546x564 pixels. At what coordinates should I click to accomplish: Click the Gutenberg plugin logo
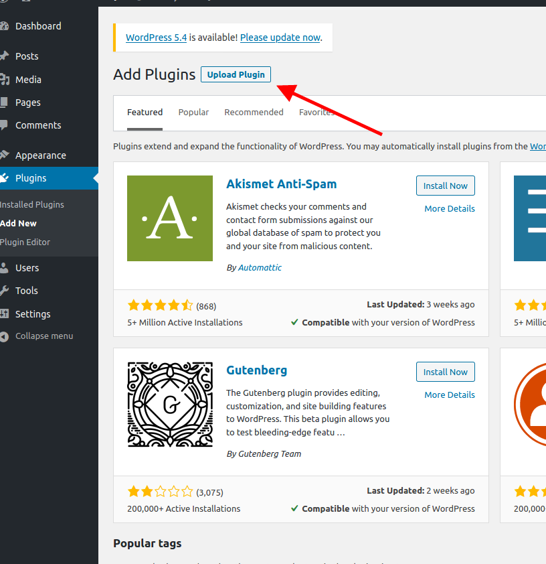pyautogui.click(x=170, y=405)
